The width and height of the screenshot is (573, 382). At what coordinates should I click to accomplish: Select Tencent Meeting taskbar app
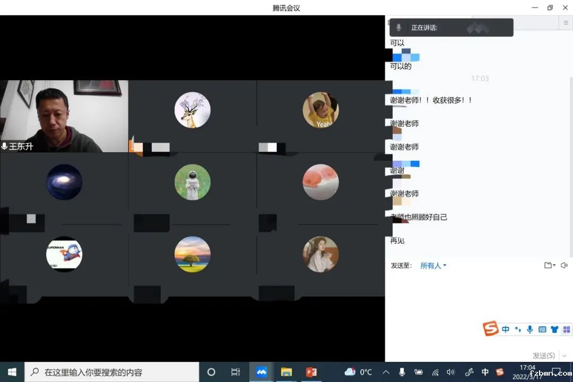tap(261, 372)
